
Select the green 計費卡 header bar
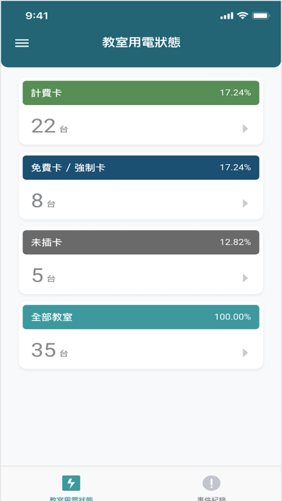point(141,93)
